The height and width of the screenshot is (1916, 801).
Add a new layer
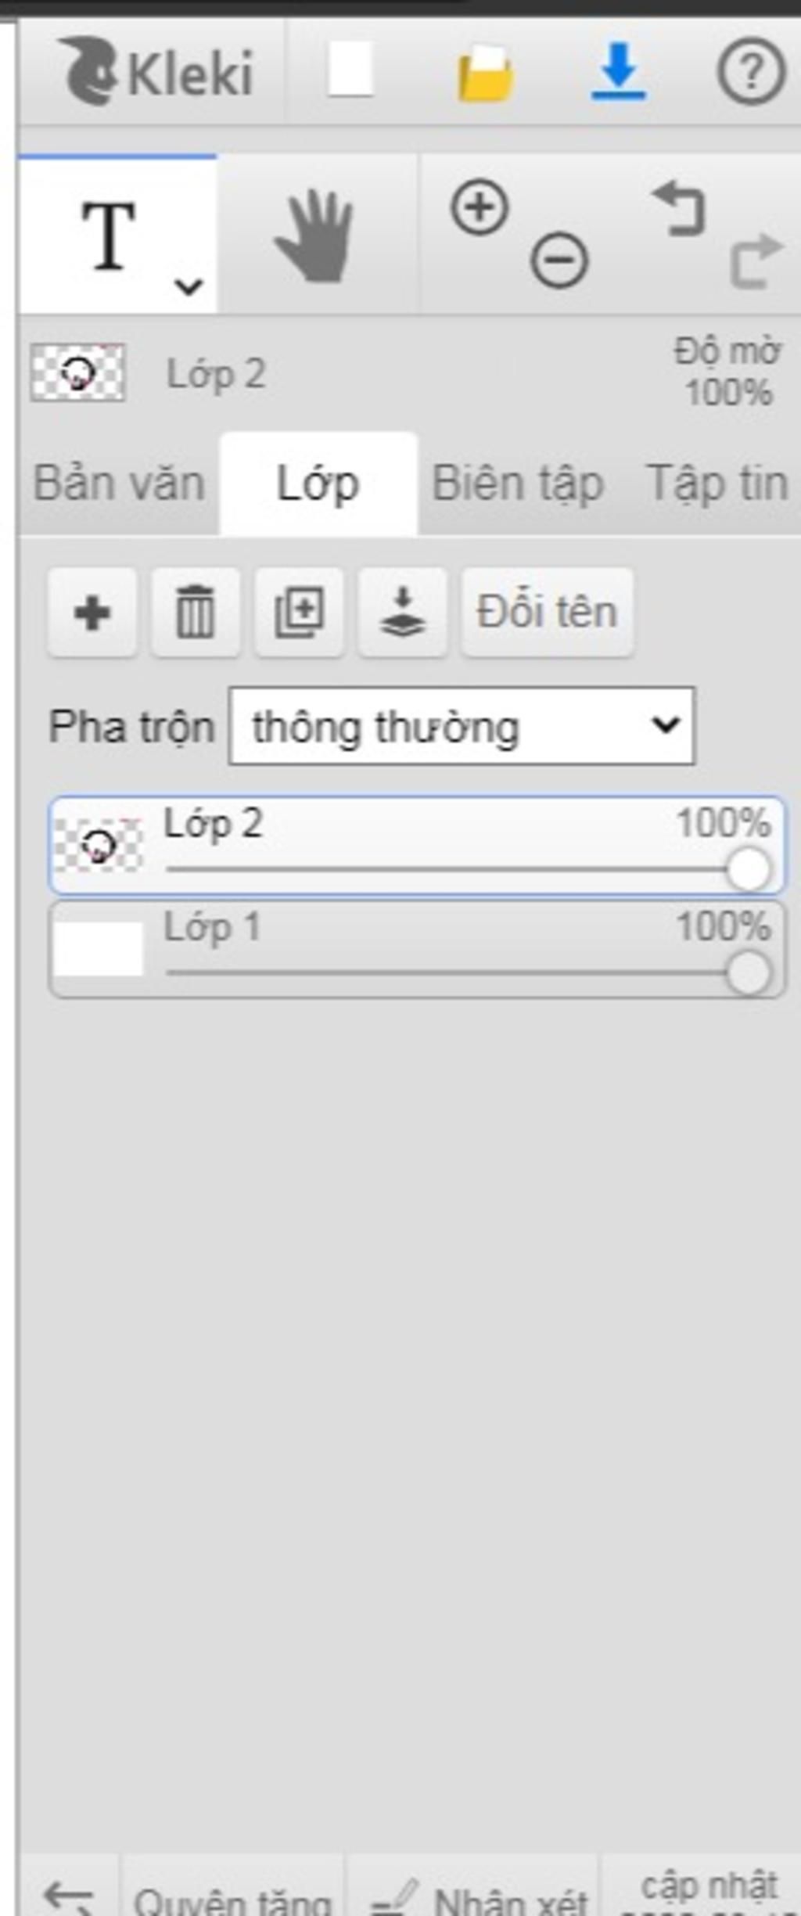[x=92, y=613]
